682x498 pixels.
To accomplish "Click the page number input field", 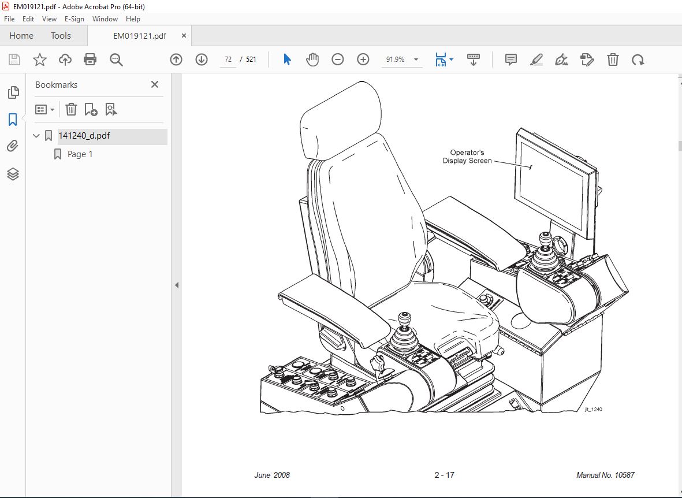I will [x=228, y=60].
